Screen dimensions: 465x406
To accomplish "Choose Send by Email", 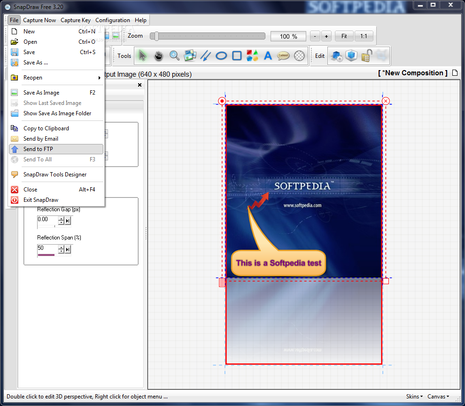I will point(56,139).
